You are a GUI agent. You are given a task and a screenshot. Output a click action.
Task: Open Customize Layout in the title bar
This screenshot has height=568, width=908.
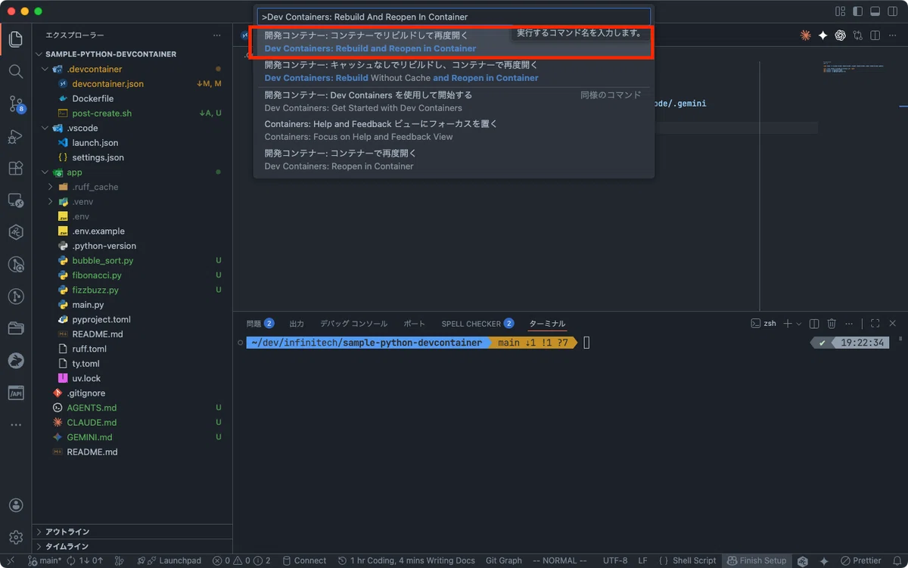840,11
